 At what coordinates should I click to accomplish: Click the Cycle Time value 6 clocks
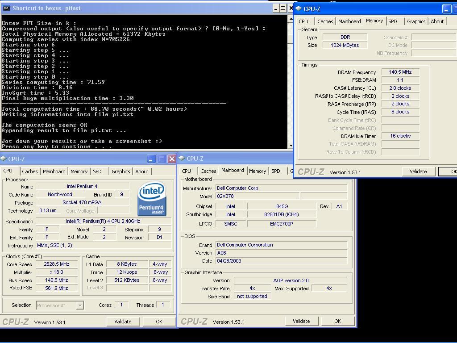tap(400, 112)
